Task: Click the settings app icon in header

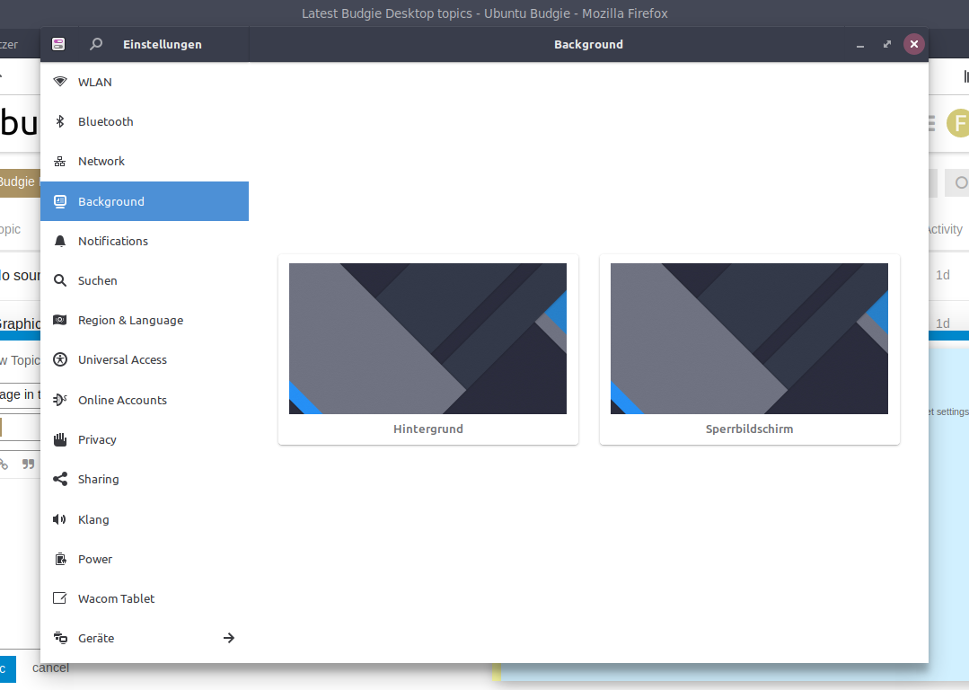Action: click(x=58, y=44)
